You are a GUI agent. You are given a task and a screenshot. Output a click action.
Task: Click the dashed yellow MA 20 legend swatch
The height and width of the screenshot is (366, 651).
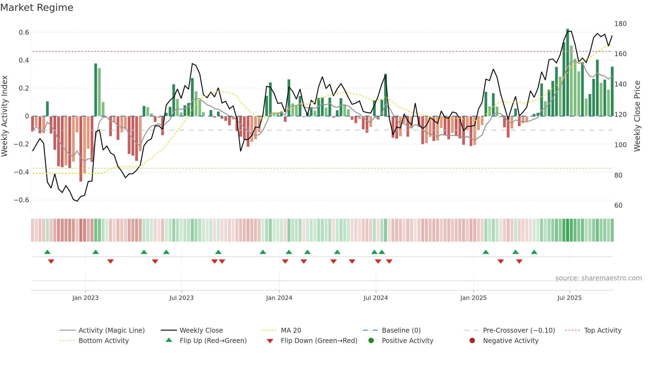pos(269,330)
